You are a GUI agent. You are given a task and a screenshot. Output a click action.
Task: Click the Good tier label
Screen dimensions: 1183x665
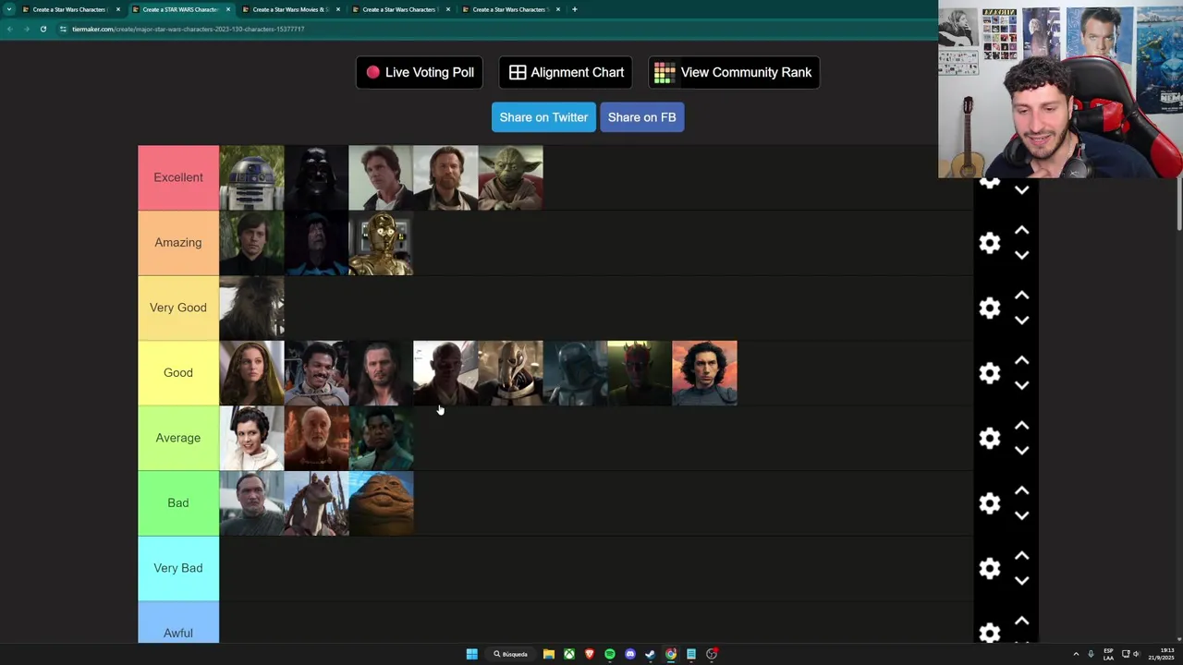pyautogui.click(x=178, y=373)
